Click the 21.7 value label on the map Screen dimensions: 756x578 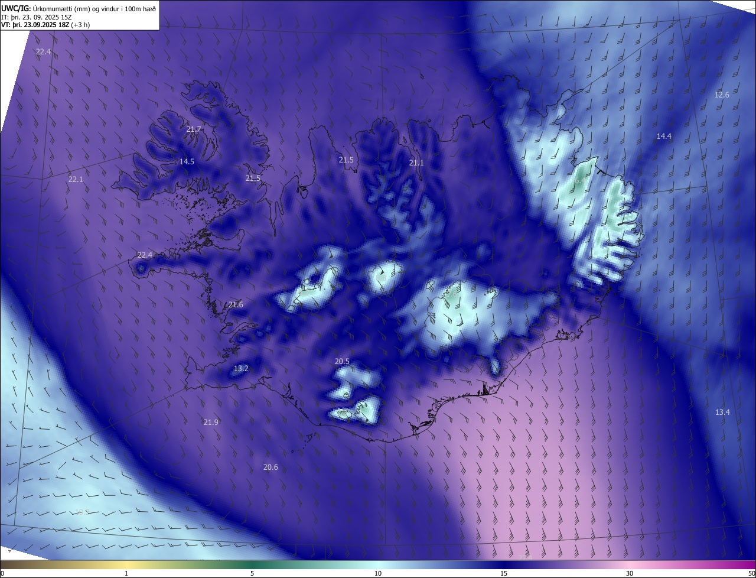click(194, 129)
